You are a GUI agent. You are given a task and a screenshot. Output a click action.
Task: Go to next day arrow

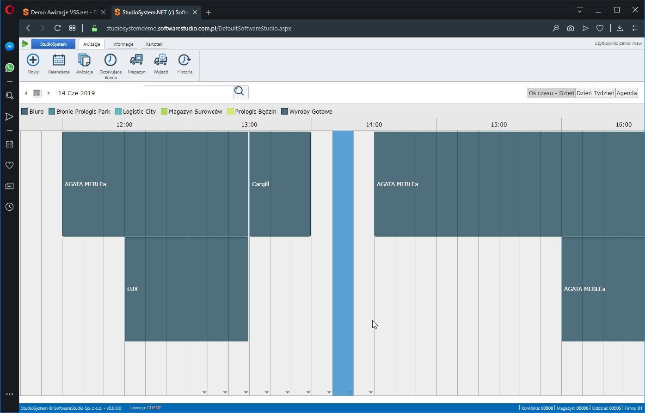point(49,93)
